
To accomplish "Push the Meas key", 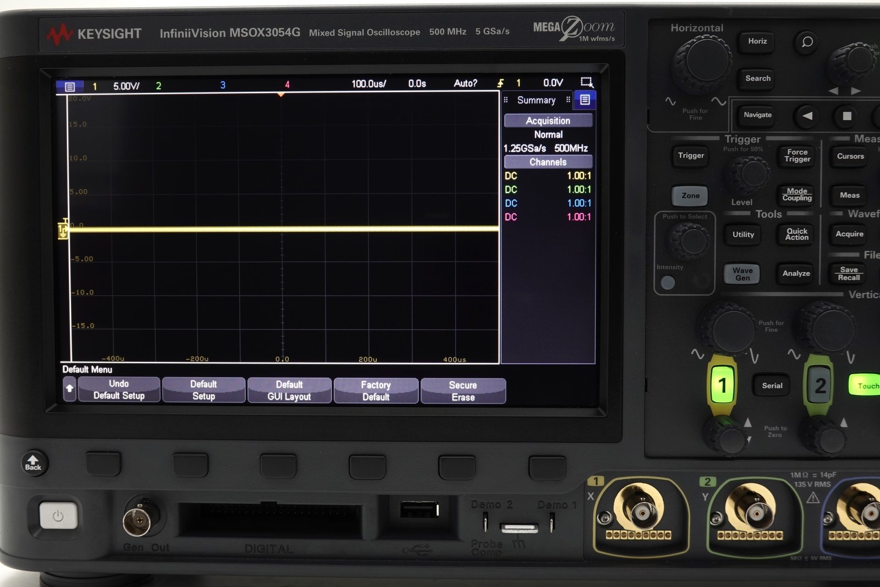I will pyautogui.click(x=850, y=195).
